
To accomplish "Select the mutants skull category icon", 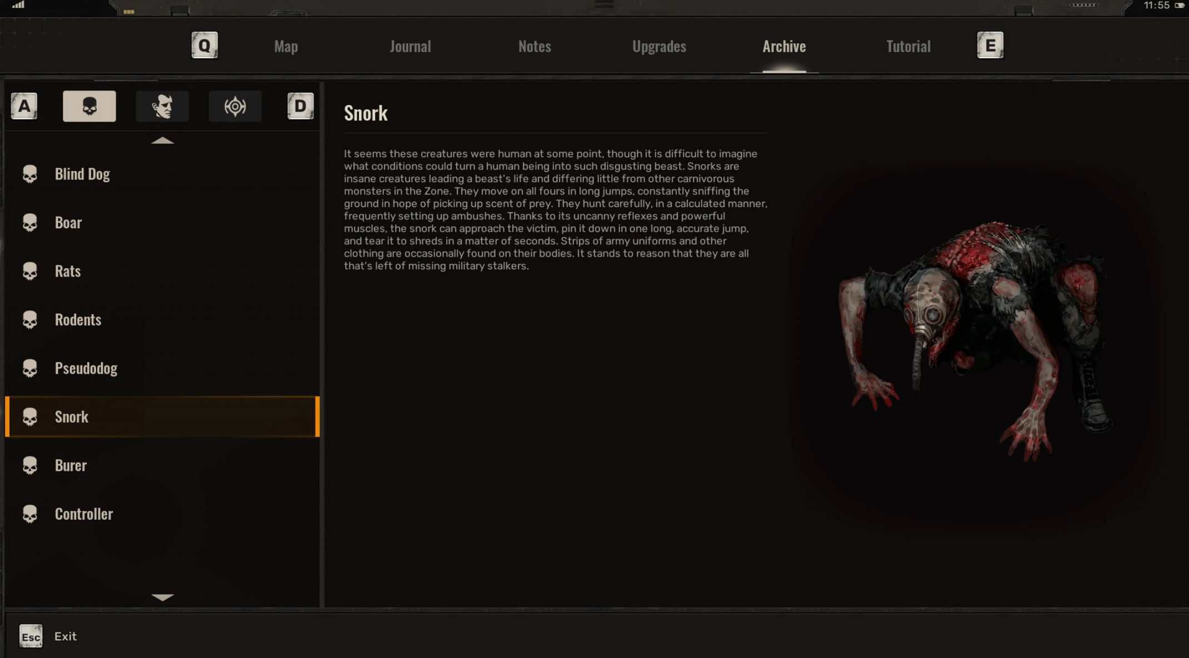I will coord(89,106).
